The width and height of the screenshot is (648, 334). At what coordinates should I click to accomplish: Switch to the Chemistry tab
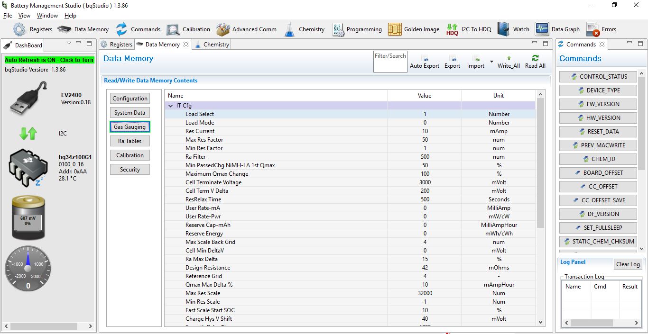pos(212,45)
